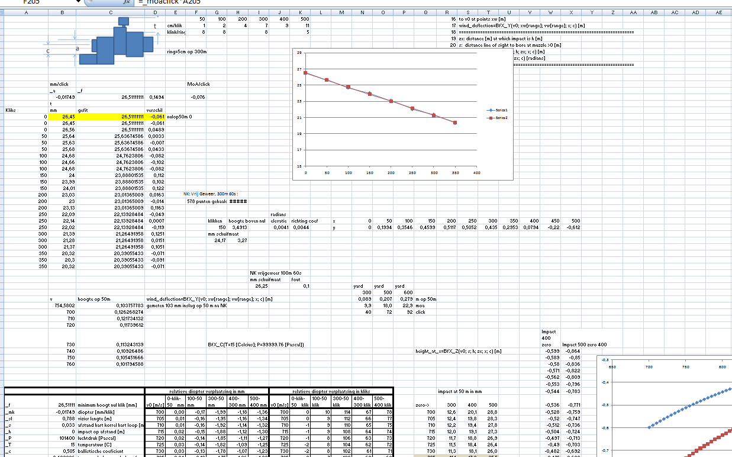
Task: Select column F by its header
Action: [x=195, y=12]
